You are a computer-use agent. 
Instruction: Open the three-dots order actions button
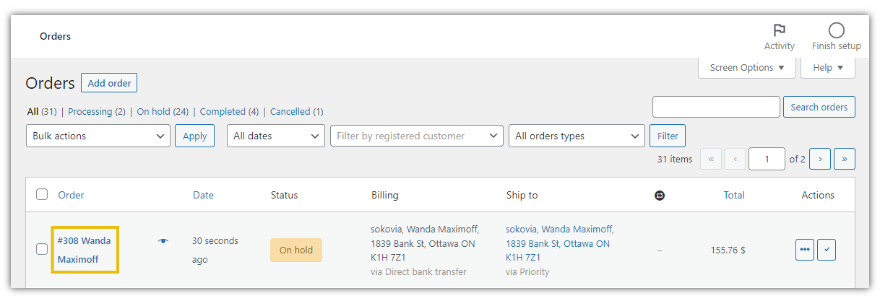pyautogui.click(x=805, y=250)
